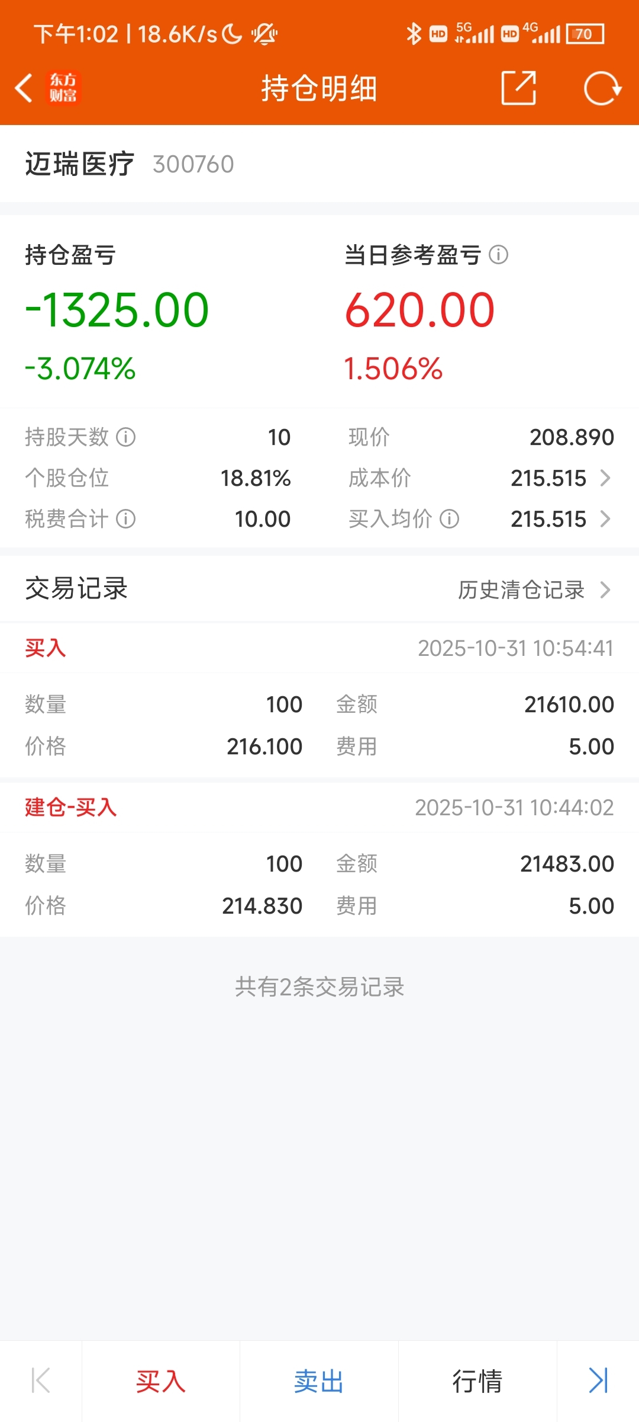639x1422 pixels.
Task: Tap the 迈瑞医疗 stock name
Action: point(79,164)
